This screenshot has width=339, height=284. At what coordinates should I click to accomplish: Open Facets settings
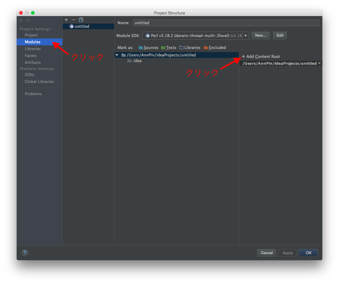[x=31, y=55]
